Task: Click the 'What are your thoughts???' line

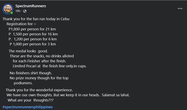Action: (32, 100)
